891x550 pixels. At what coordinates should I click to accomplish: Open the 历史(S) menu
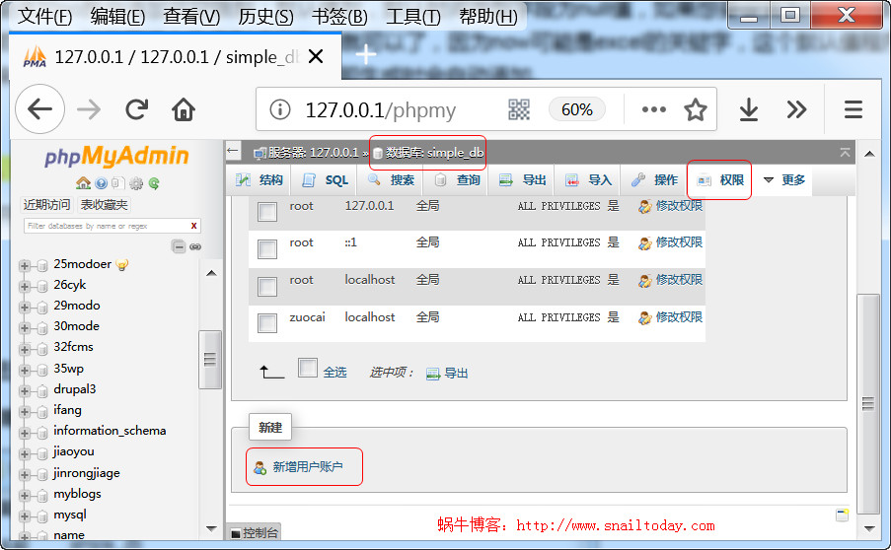[265, 17]
